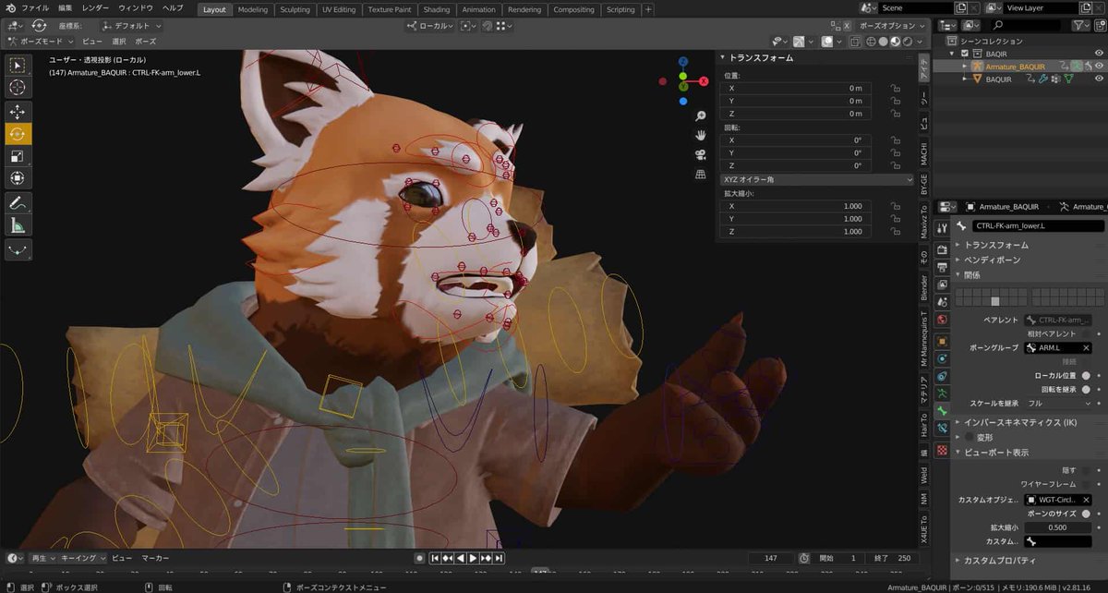Open the ファイル menu
The image size is (1108, 593).
tap(35, 8)
